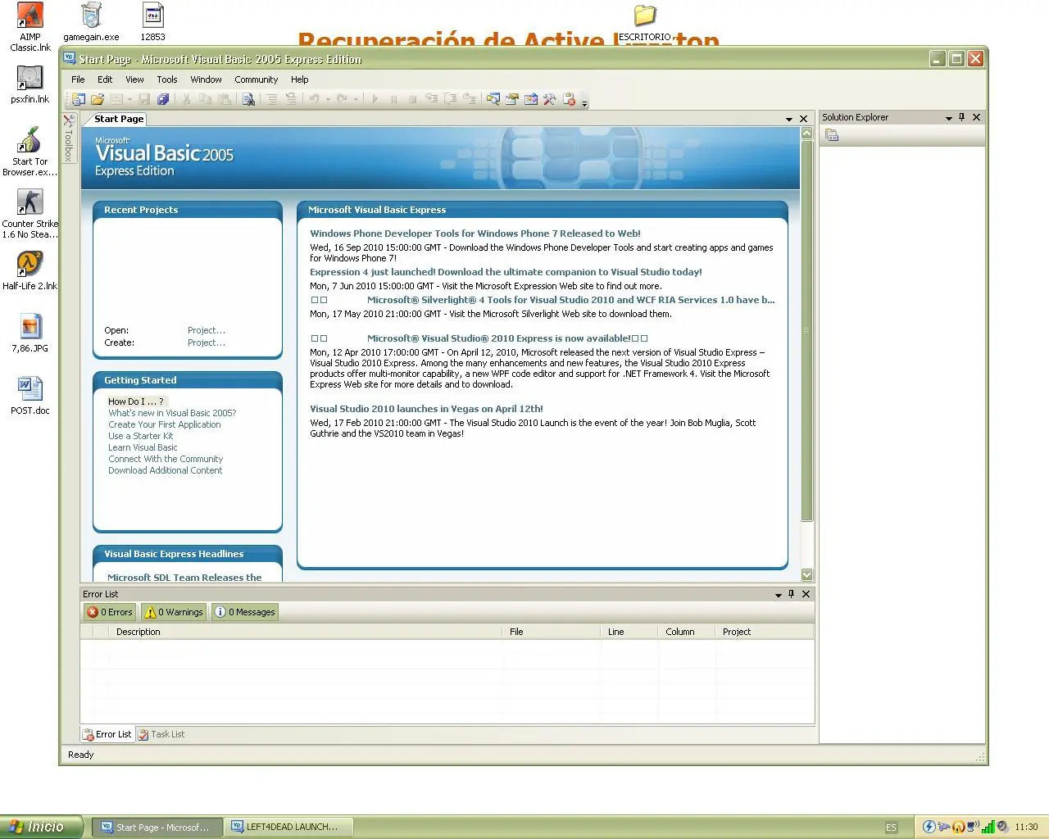Toggle auto-hide pin on Error List
1049x839 pixels.
(x=791, y=594)
